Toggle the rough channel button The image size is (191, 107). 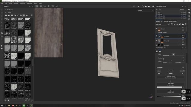tap(182, 71)
